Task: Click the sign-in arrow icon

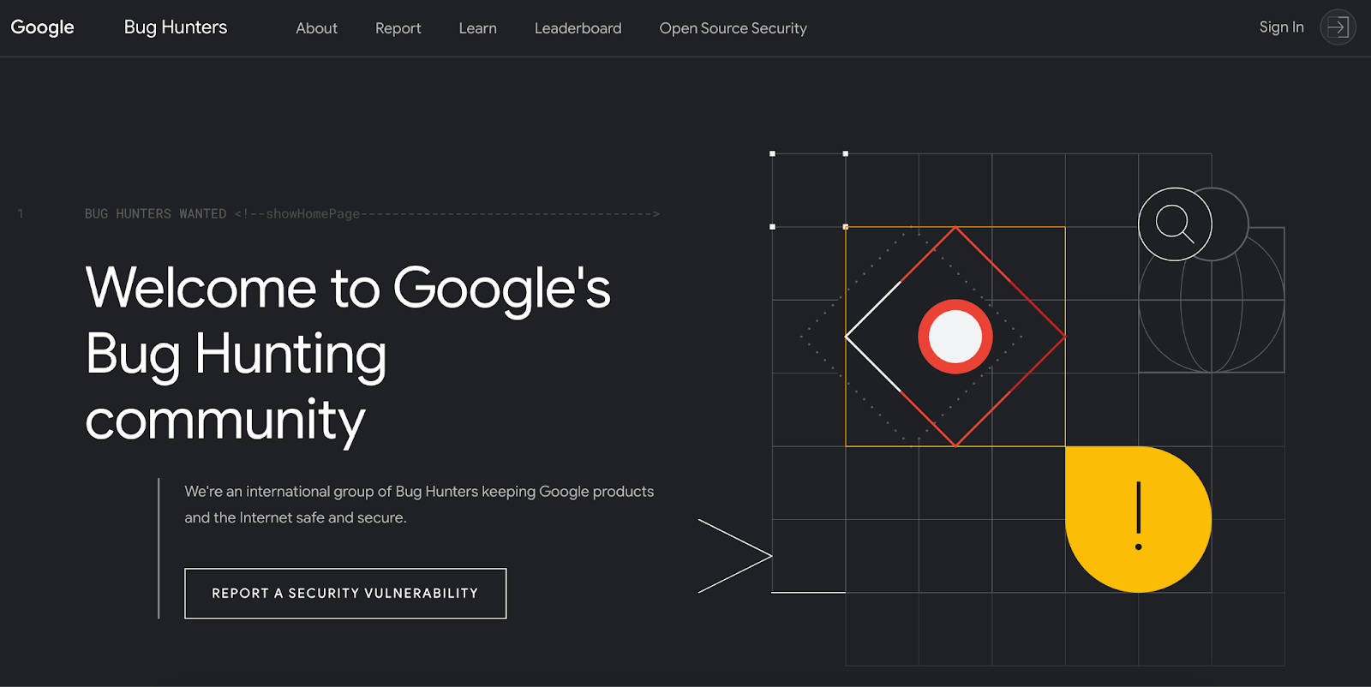Action: [1338, 27]
